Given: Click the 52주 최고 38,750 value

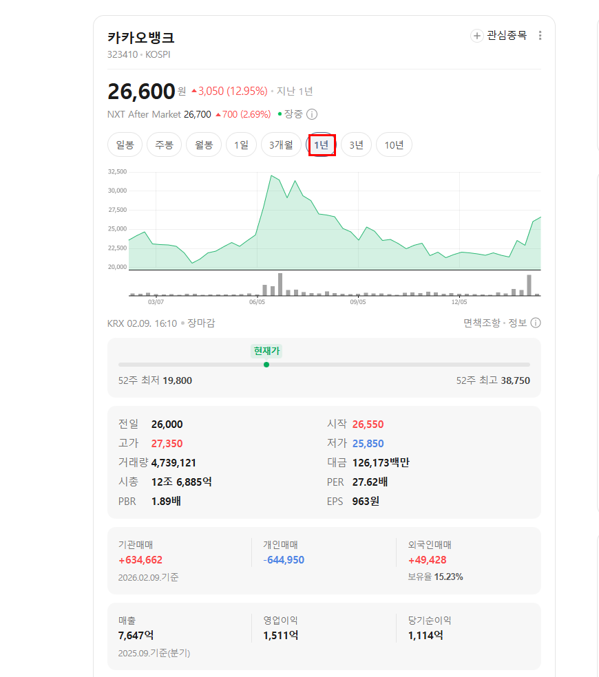Looking at the screenshot, I should pos(515,380).
